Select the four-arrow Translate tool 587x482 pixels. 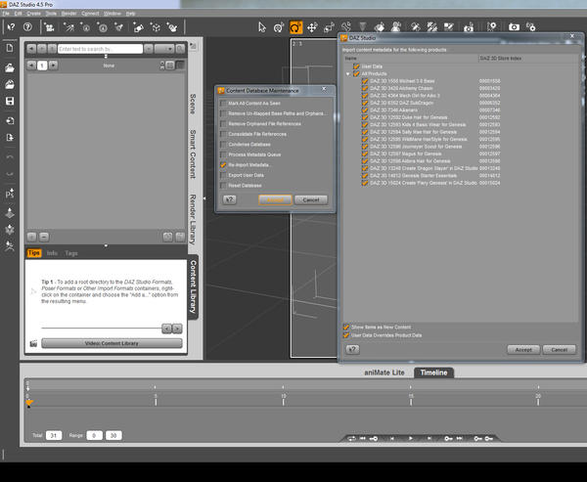tap(312, 27)
